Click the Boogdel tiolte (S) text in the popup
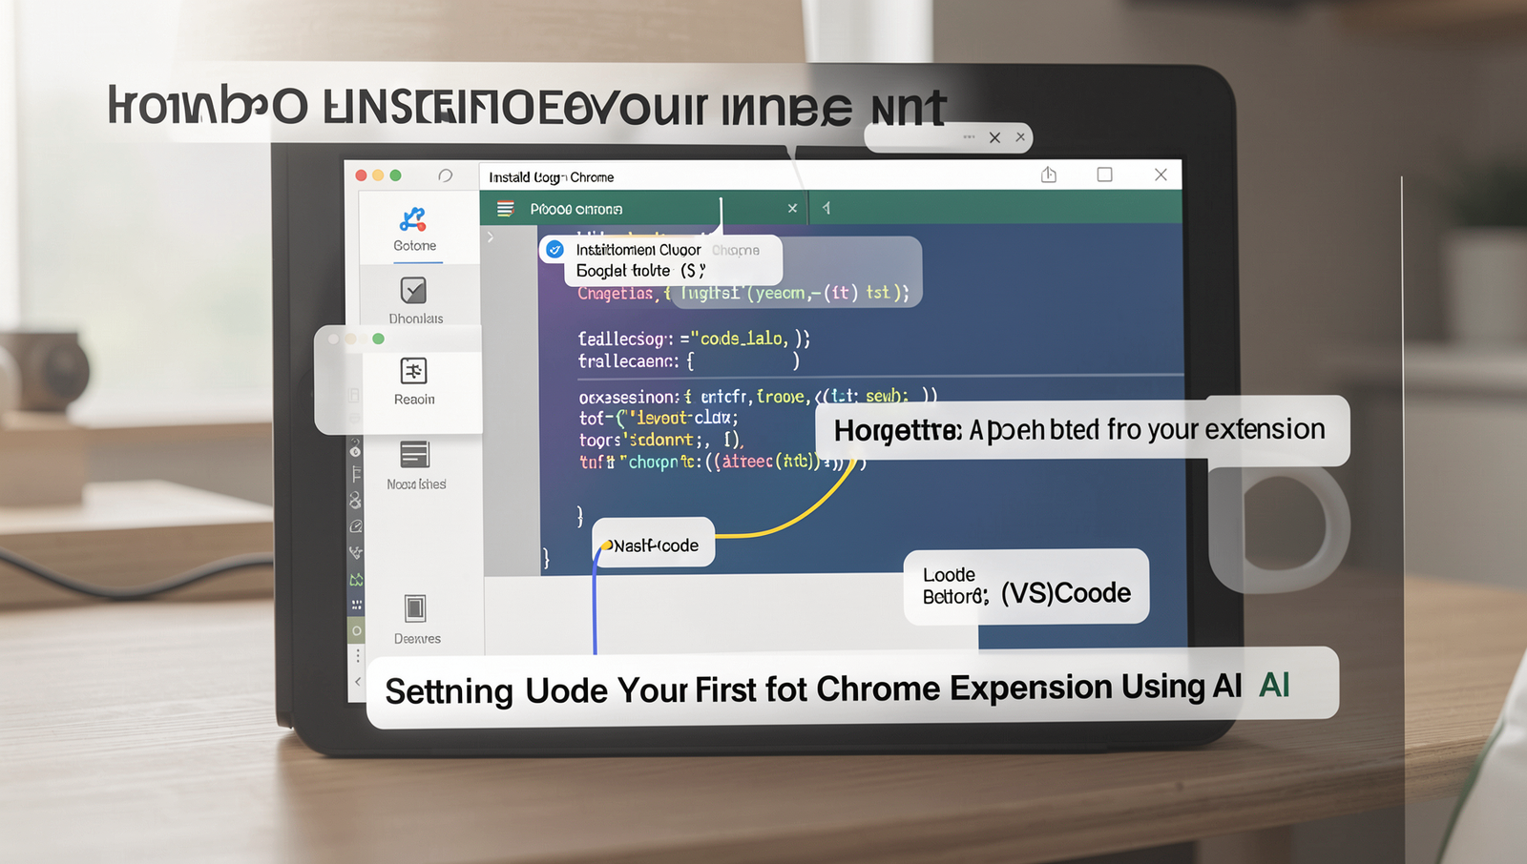Screen dimensions: 1527x864 [x=640, y=271]
